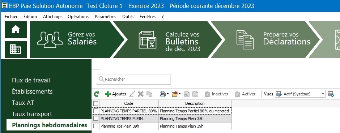Click the Home icon tile
Image resolution: width=340 pixels, height=133 pixels.
point(16,30)
